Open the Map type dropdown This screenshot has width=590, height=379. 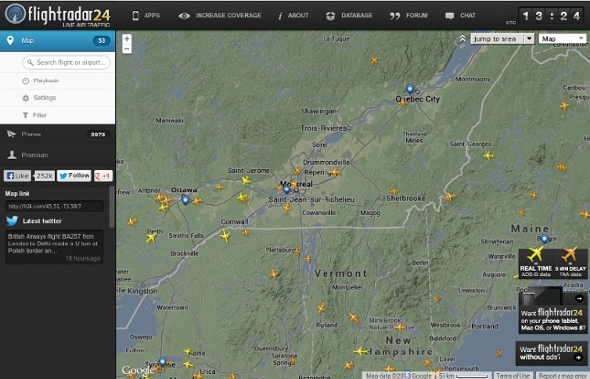[562, 39]
